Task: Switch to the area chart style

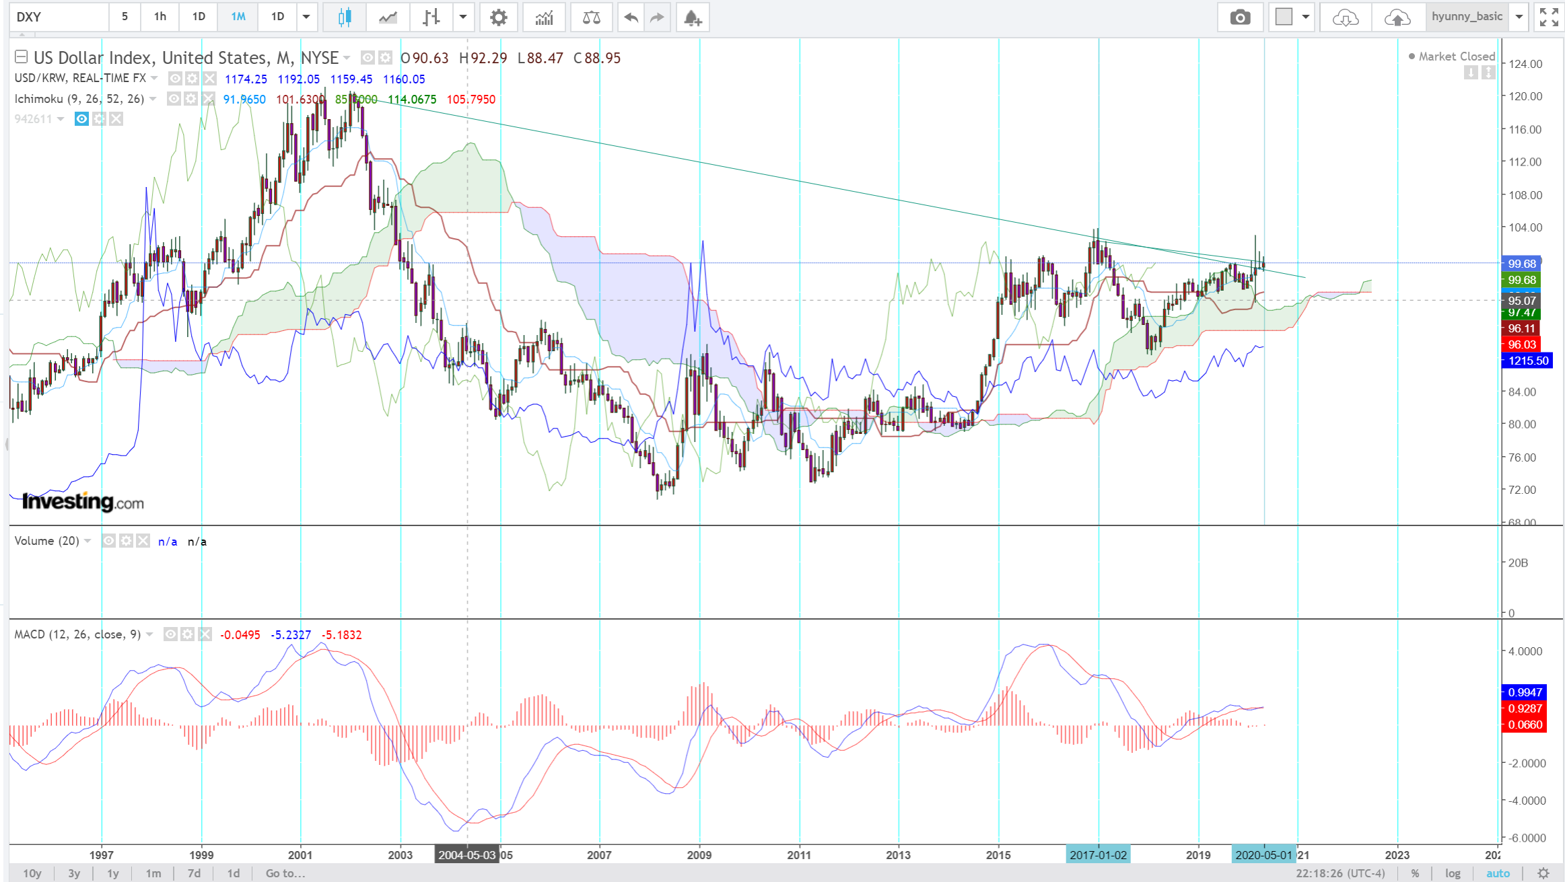Action: 388,17
